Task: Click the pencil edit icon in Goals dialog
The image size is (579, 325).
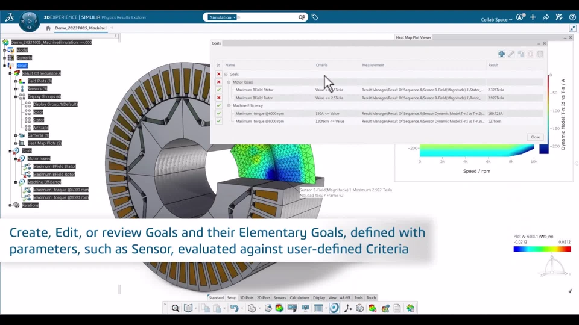Action: 511,54
